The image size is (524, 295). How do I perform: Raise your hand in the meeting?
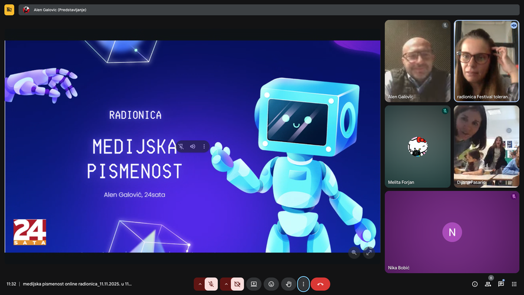[288, 284]
